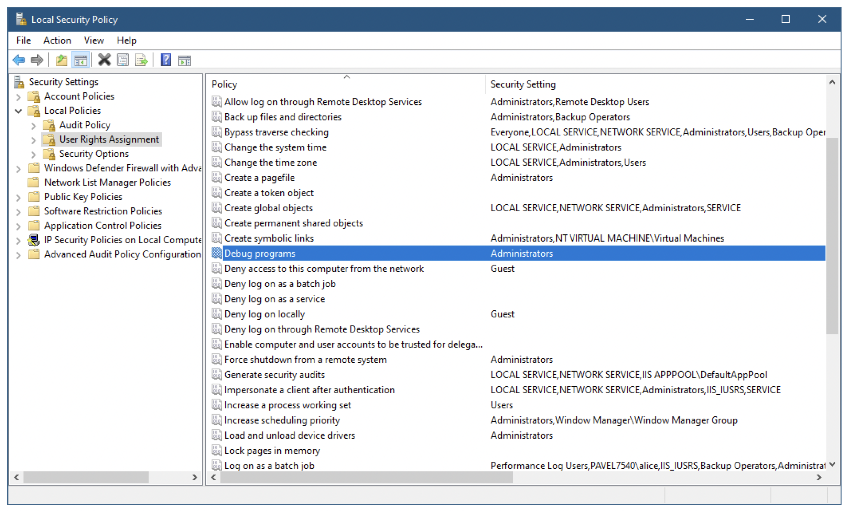Expand the Audit Policy node arrow
Image resolution: width=845 pixels, height=511 pixels.
pos(33,125)
